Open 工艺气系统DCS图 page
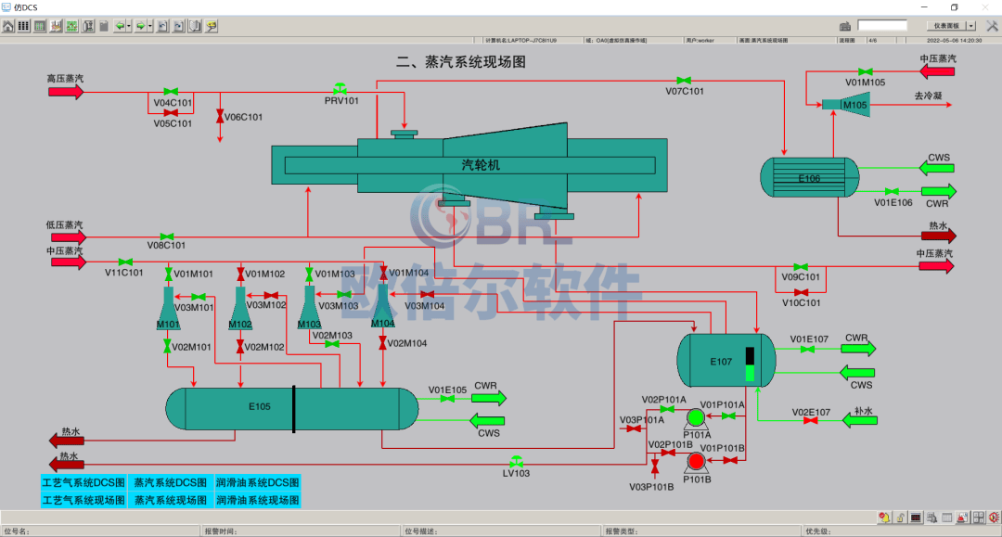Viewport: 1002px width, 537px height. (x=83, y=482)
